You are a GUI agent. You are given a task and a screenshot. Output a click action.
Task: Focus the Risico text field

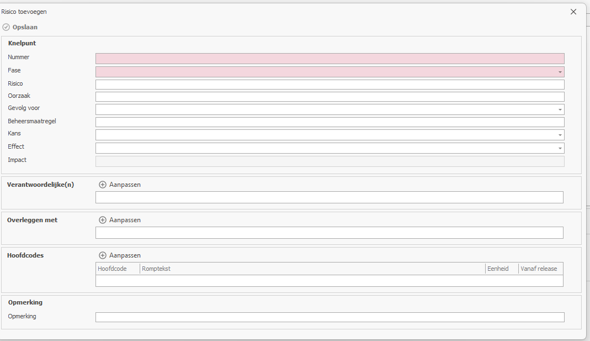(x=329, y=85)
